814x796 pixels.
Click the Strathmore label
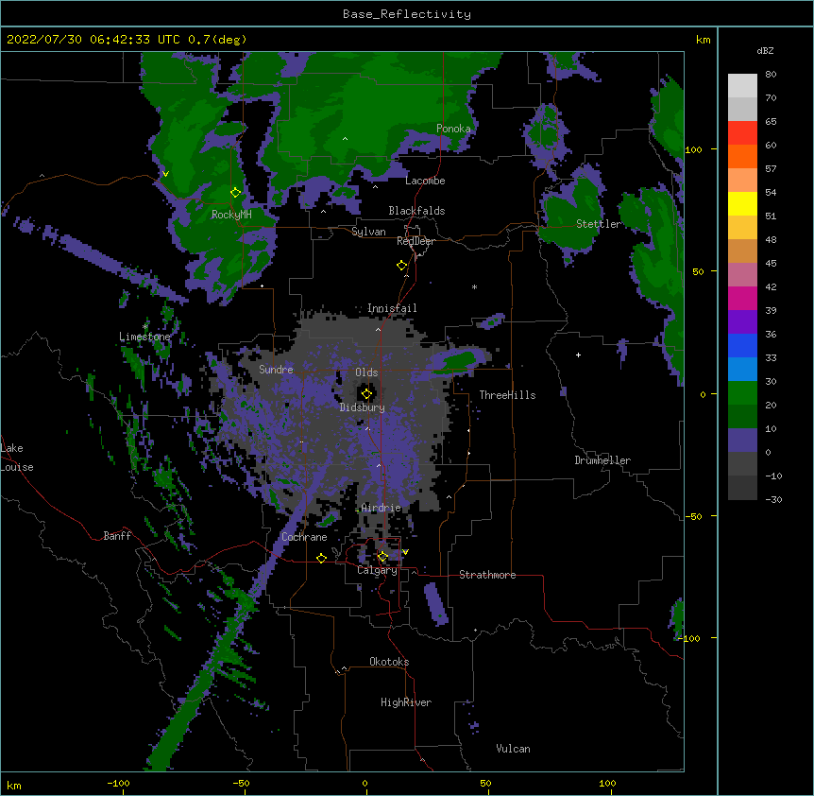coord(487,575)
